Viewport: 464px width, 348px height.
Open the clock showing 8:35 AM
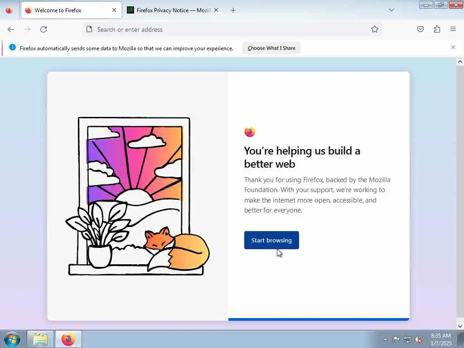pyautogui.click(x=441, y=339)
